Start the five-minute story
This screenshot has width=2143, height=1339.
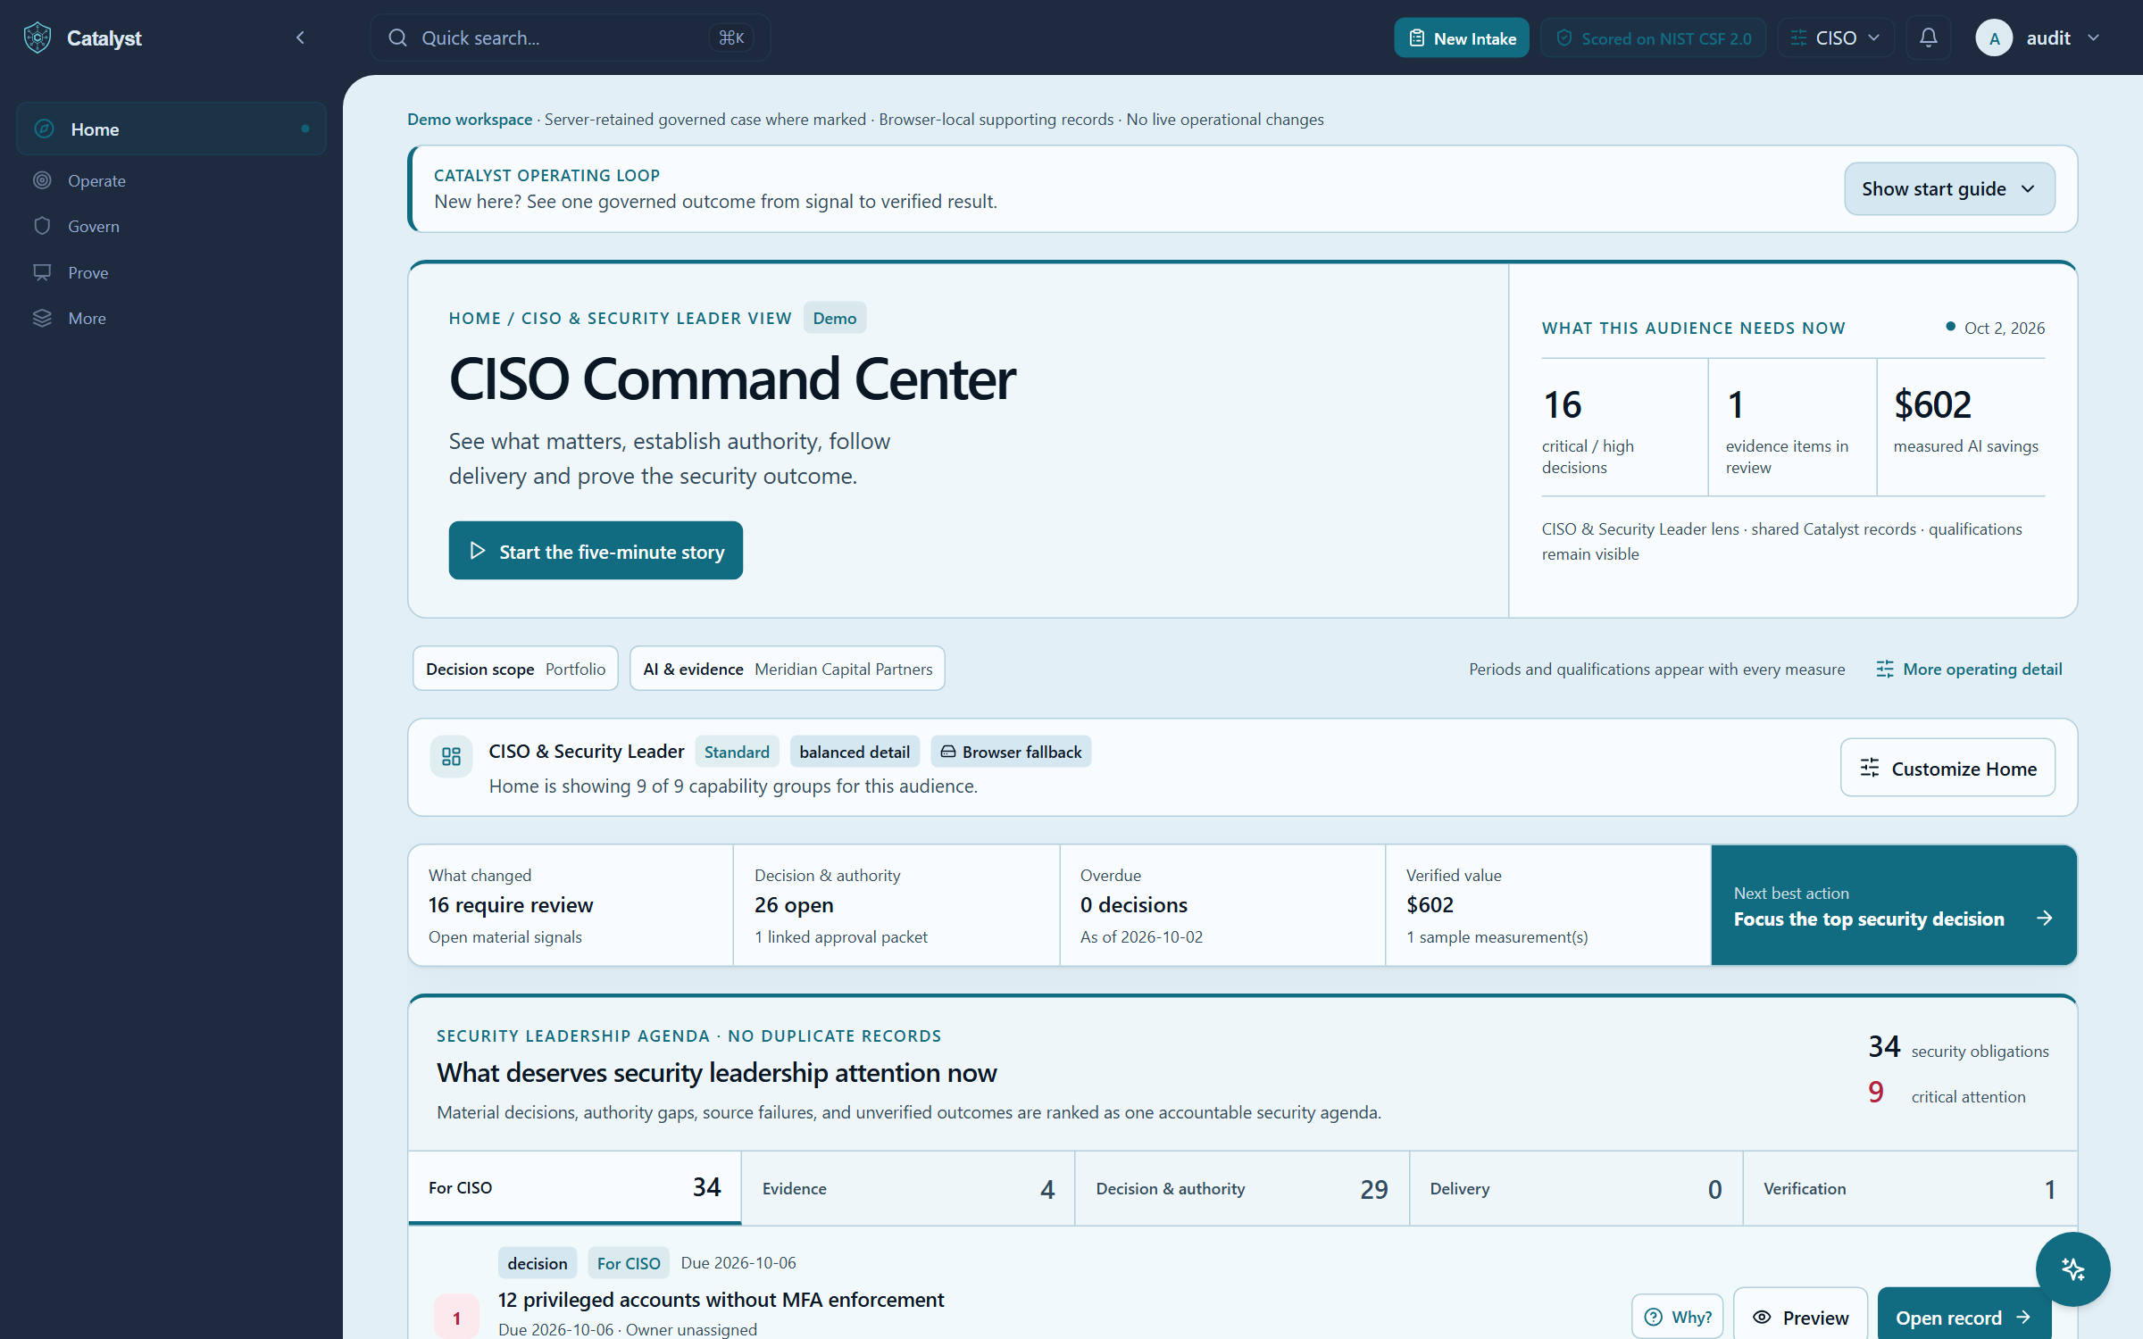coord(596,551)
